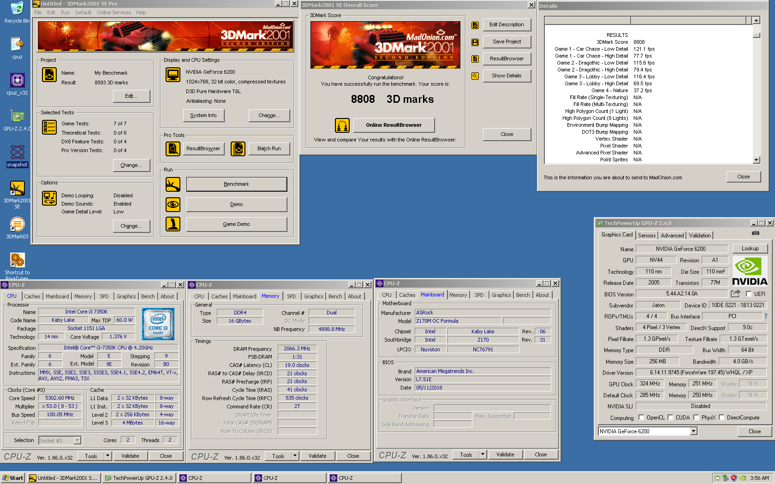The image size is (775, 484).
Task: Click the GPU-Z screenshot camera icon
Action: (x=755, y=233)
